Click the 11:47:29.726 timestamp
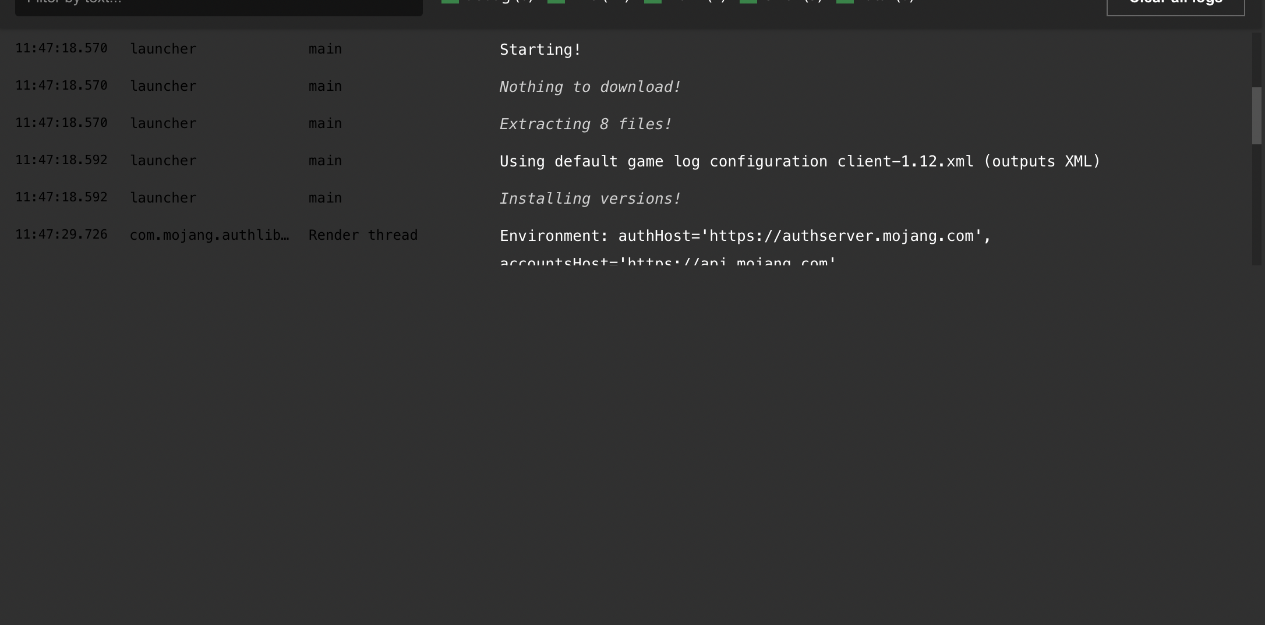The width and height of the screenshot is (1265, 625). coord(61,235)
